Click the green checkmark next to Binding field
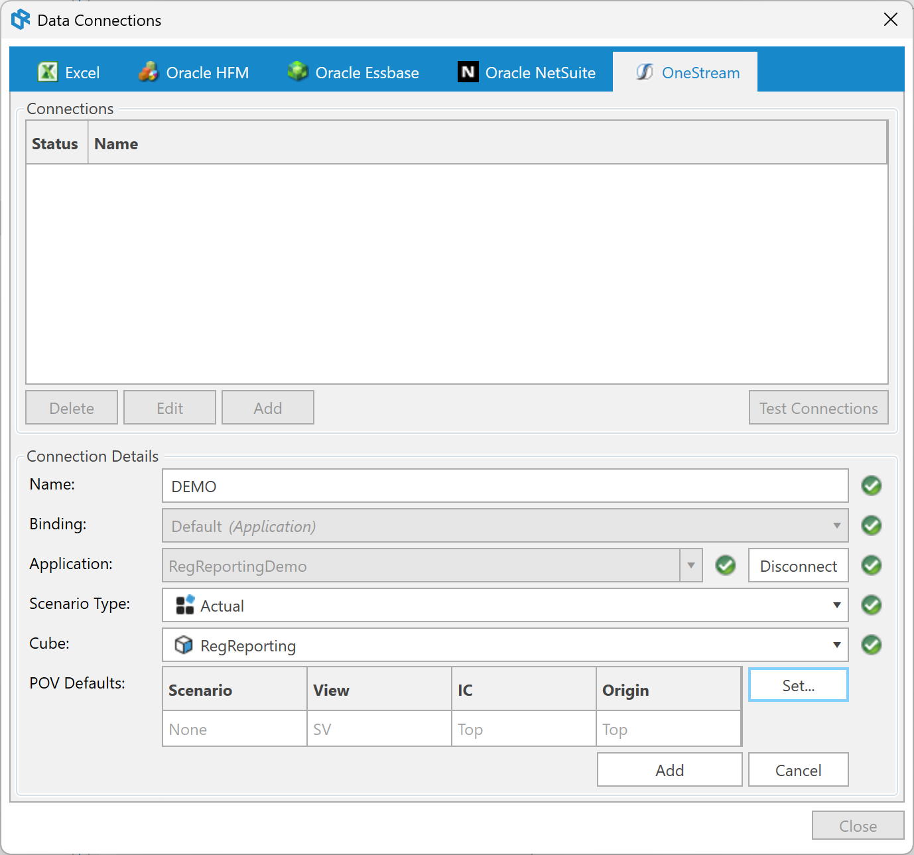 (x=872, y=525)
